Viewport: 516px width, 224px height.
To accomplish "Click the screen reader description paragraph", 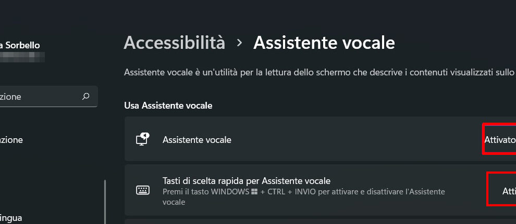I will [x=319, y=72].
